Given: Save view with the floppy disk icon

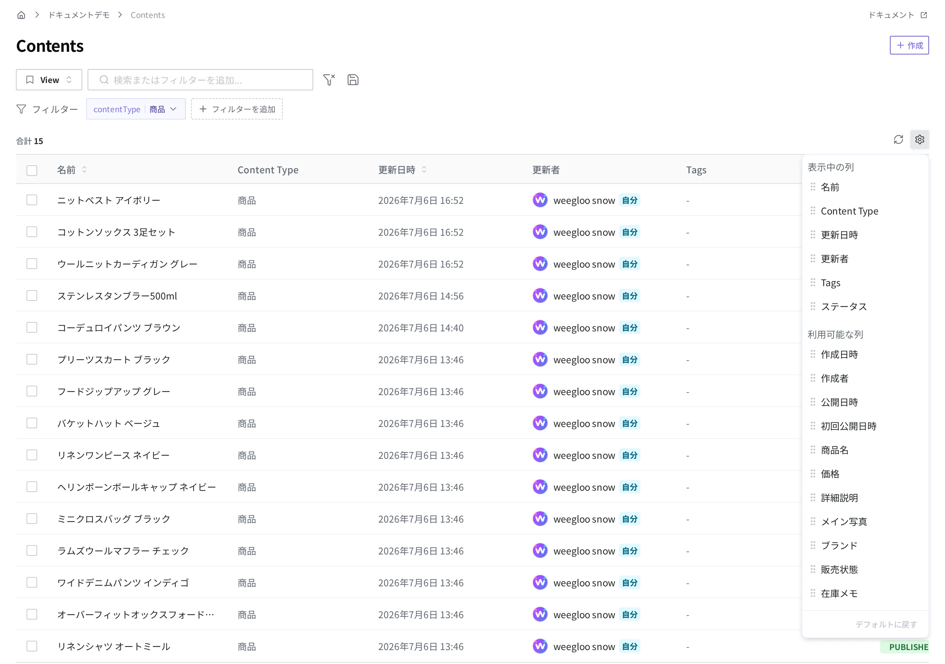Looking at the screenshot, I should (353, 79).
